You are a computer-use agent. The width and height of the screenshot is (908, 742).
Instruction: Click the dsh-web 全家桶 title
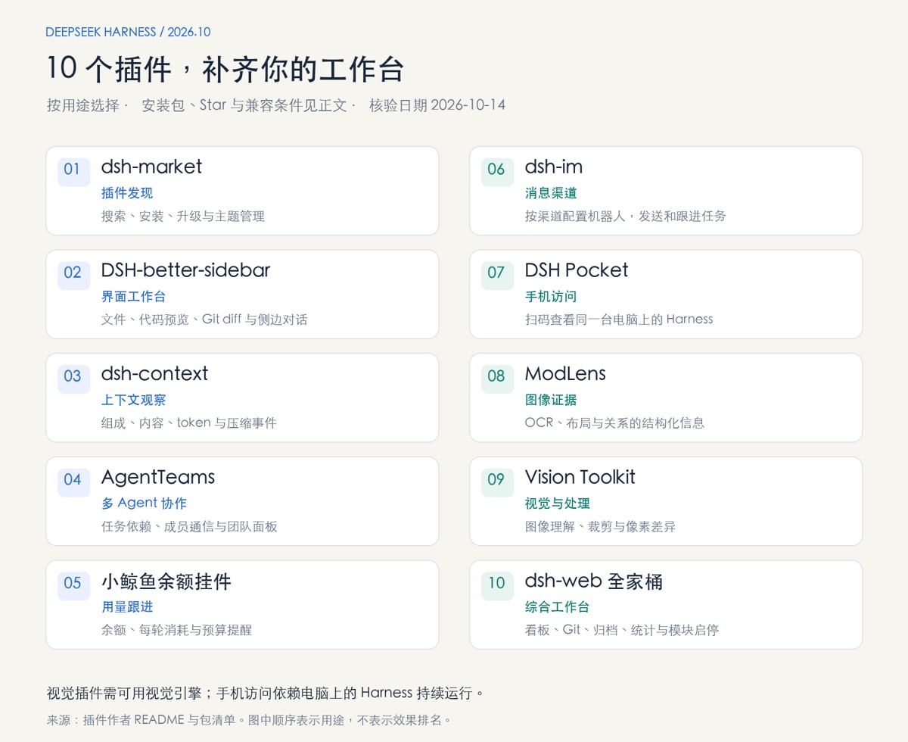pos(594,581)
